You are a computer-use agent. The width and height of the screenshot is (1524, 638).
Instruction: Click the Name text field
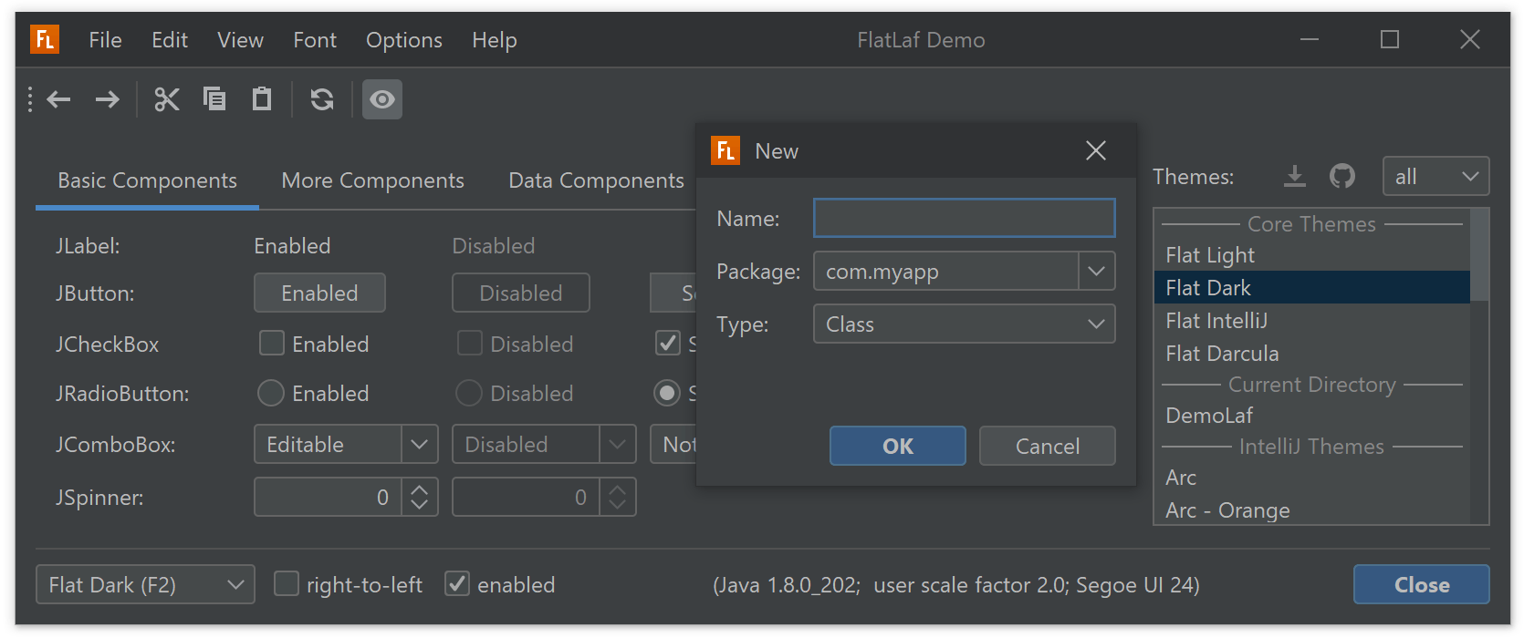click(x=964, y=218)
